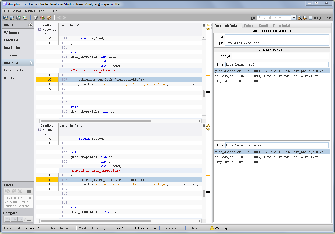Open the filter funnel toolbar icon

pos(36,18)
